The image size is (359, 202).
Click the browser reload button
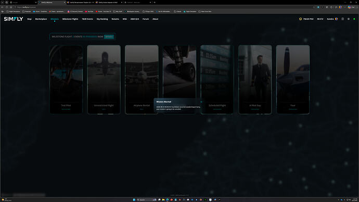tap(7, 7)
